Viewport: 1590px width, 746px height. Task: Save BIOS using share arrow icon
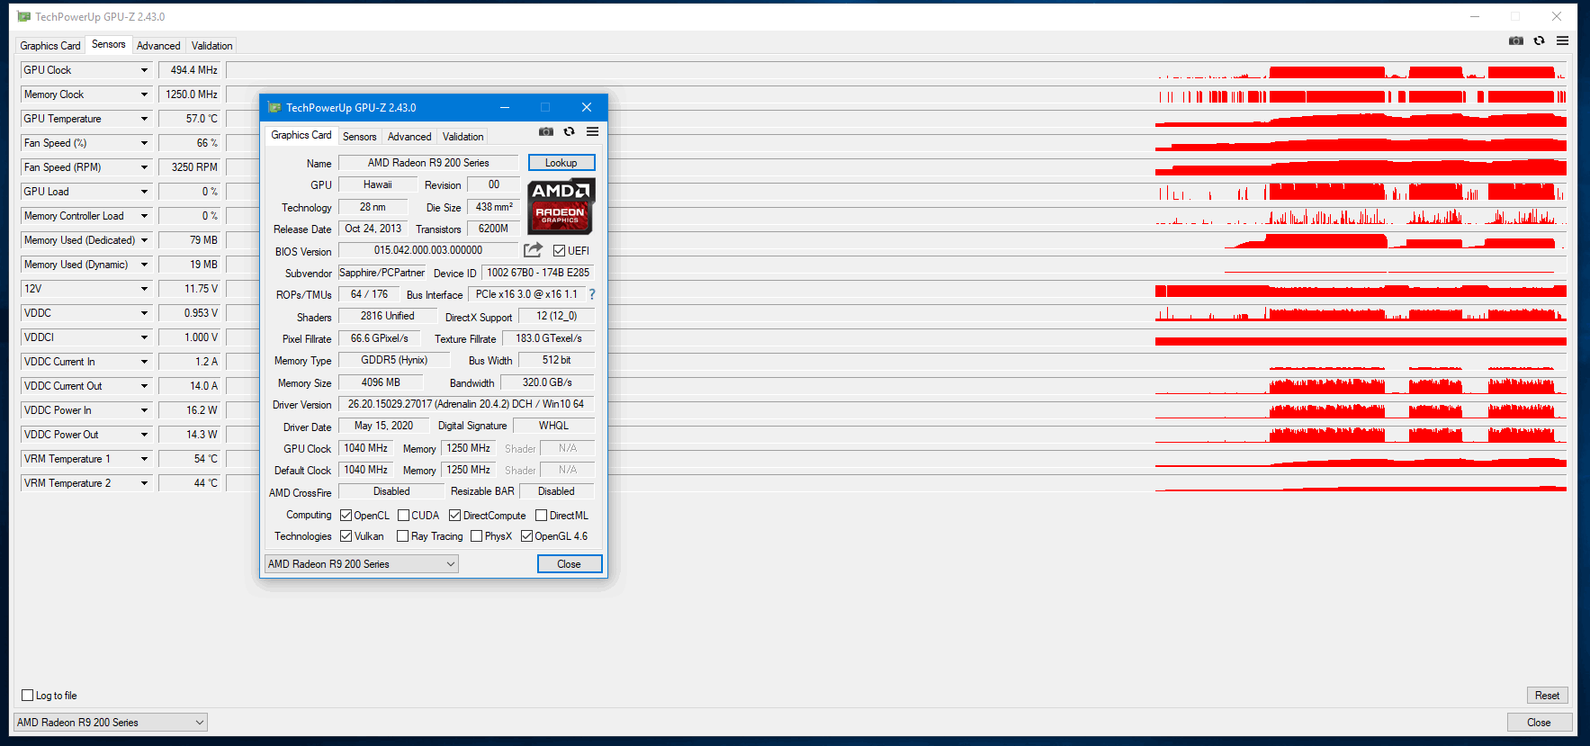coord(534,250)
